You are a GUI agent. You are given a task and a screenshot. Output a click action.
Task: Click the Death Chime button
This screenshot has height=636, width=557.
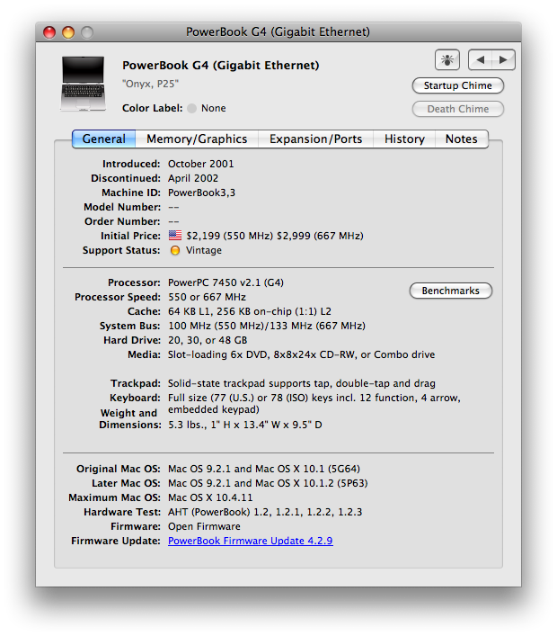tap(458, 109)
